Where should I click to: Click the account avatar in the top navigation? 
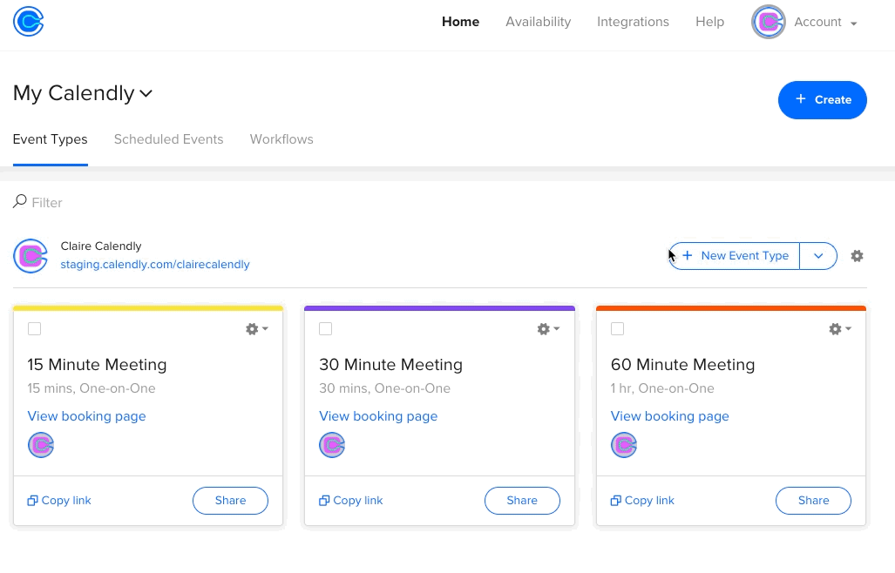click(x=768, y=23)
